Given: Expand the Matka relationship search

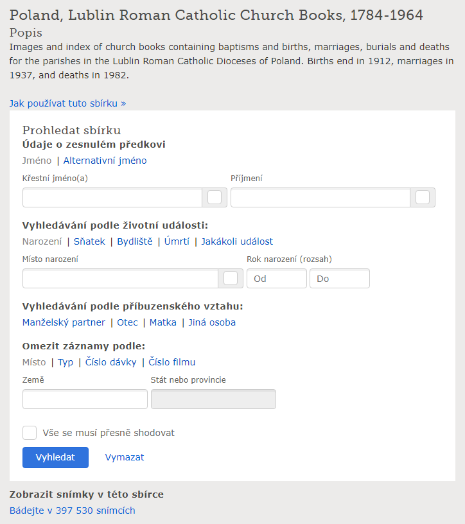Looking at the screenshot, I should 163,322.
